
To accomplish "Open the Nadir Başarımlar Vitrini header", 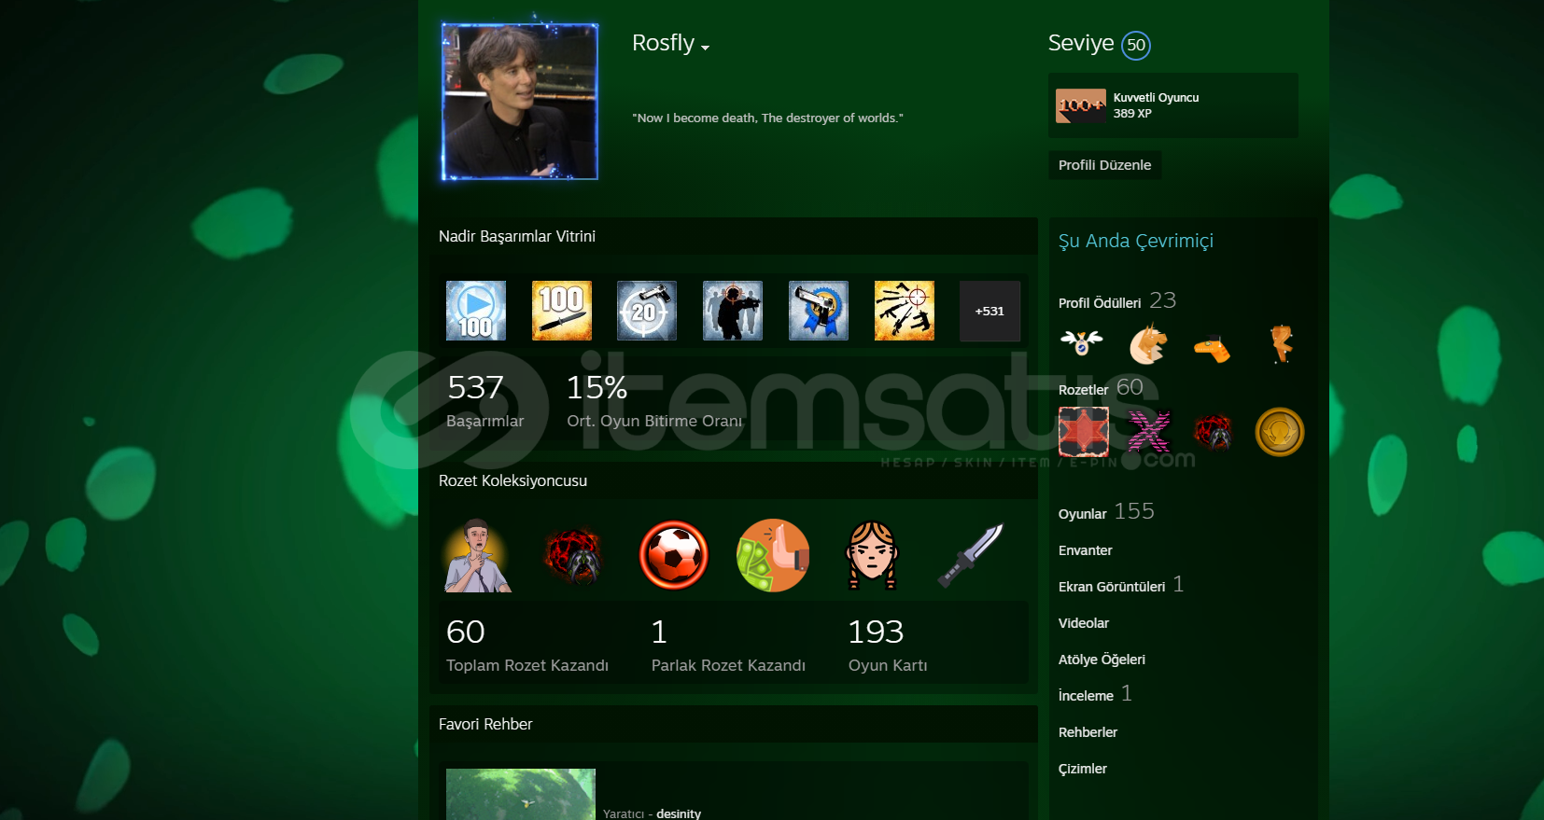I will click(517, 236).
